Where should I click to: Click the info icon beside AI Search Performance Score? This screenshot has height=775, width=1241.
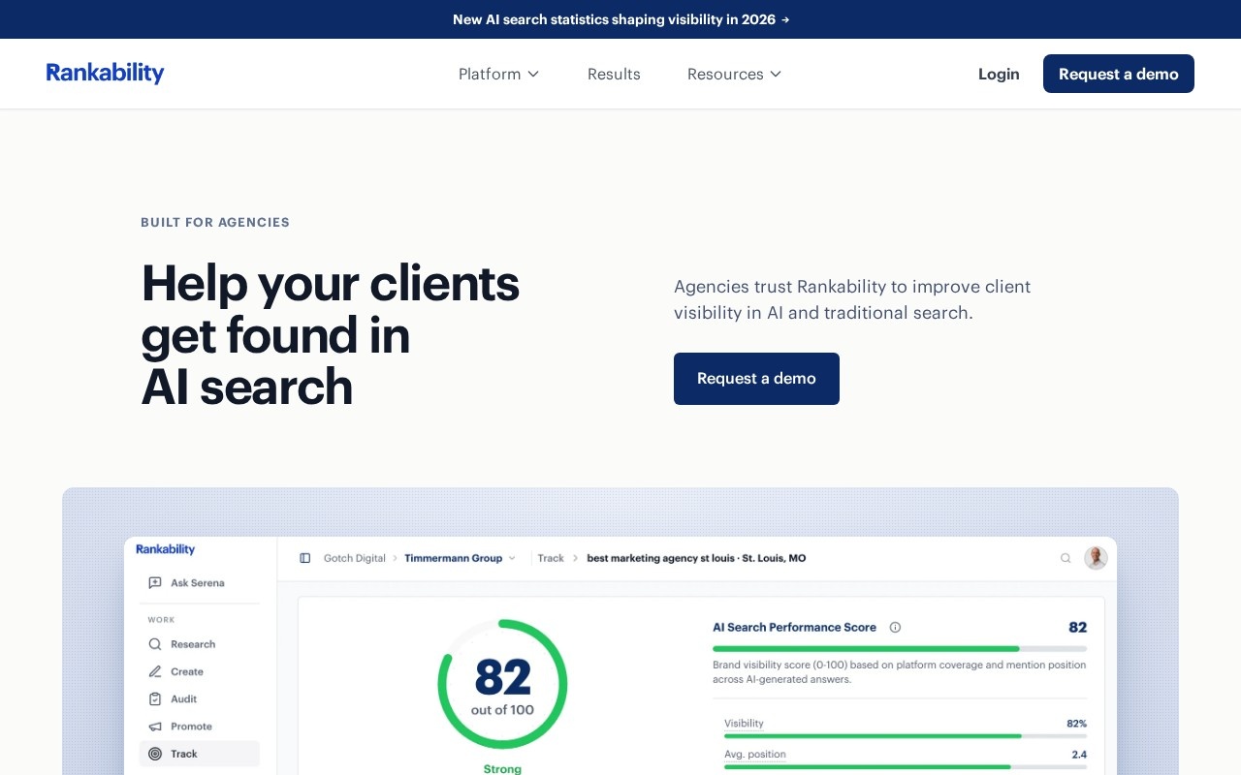(895, 628)
